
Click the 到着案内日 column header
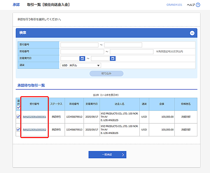pyautogui.click(x=92, y=104)
